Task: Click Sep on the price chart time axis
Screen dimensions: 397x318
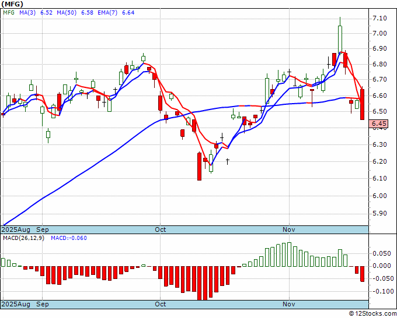Action: (42, 229)
